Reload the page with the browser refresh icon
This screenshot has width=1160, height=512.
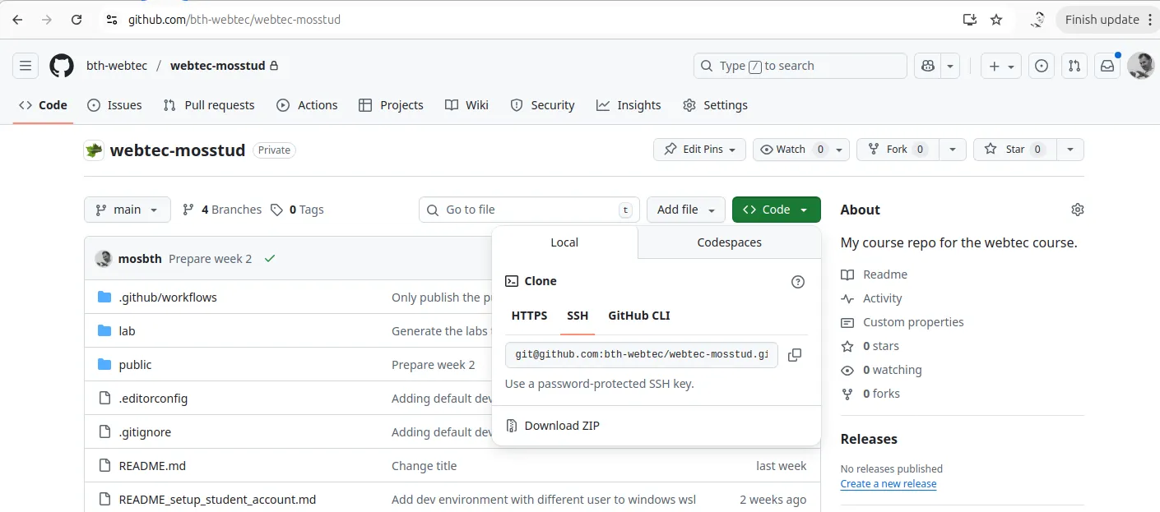pos(77,20)
